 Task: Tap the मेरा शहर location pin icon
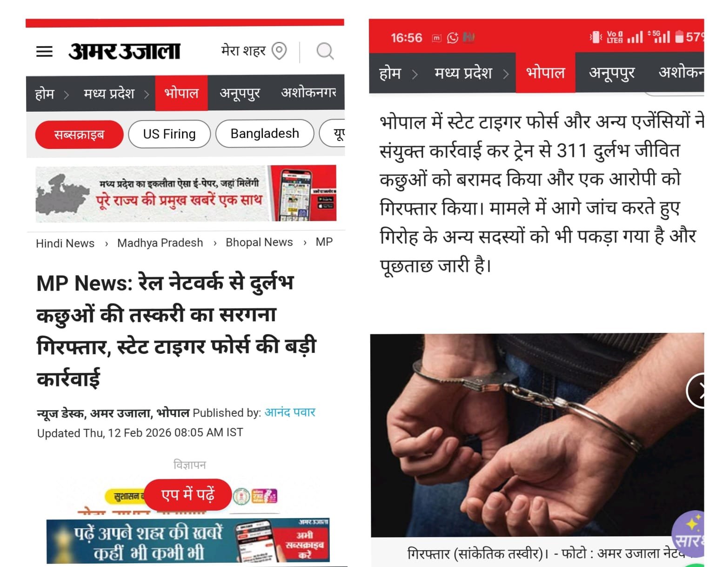[x=279, y=51]
